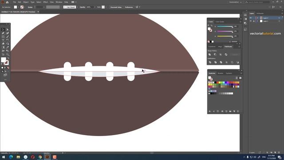The image size is (284, 160).
Task: Select the Type tool
Action: tap(3, 40)
